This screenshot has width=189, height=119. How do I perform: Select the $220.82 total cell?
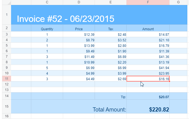[148, 107]
